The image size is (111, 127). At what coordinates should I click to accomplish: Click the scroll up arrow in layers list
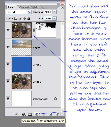(62, 24)
